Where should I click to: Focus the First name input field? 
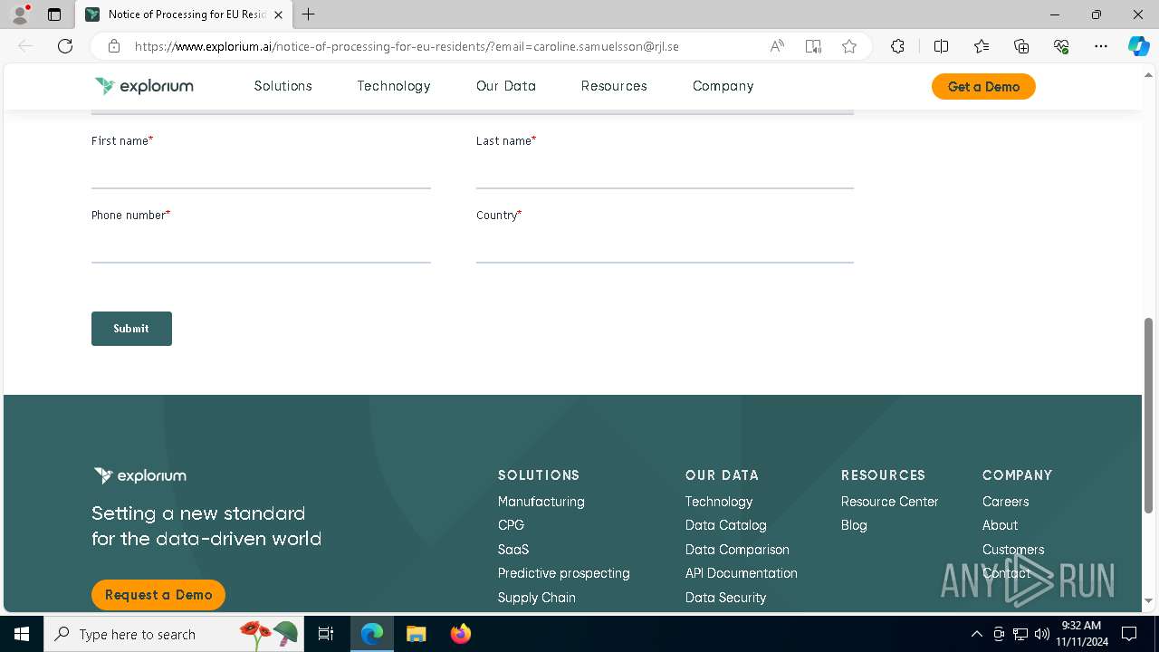point(261,172)
